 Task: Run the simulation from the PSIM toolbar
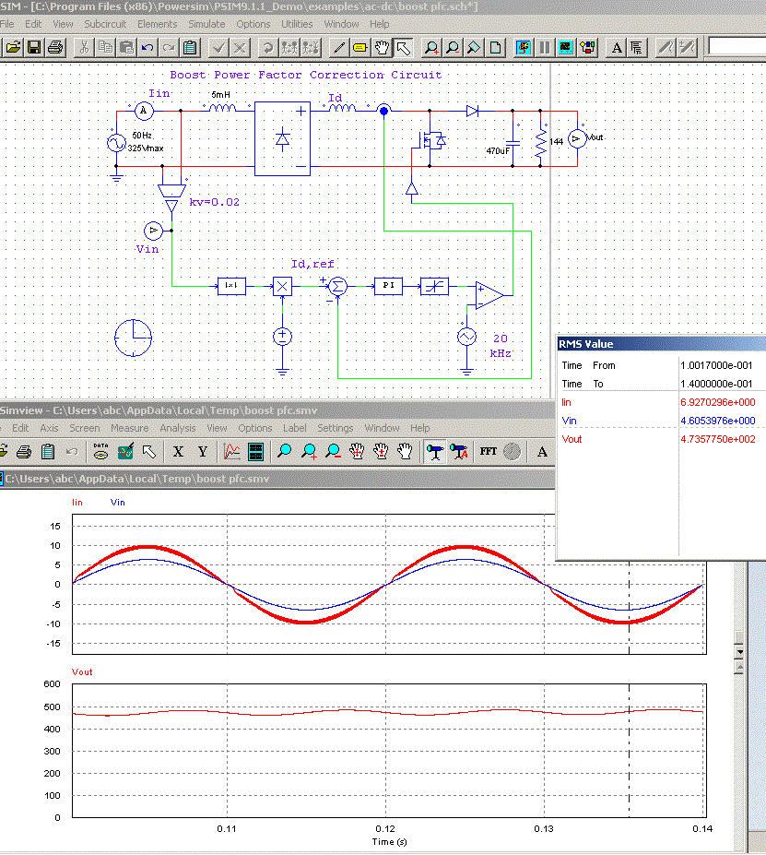pyautogui.click(x=524, y=48)
